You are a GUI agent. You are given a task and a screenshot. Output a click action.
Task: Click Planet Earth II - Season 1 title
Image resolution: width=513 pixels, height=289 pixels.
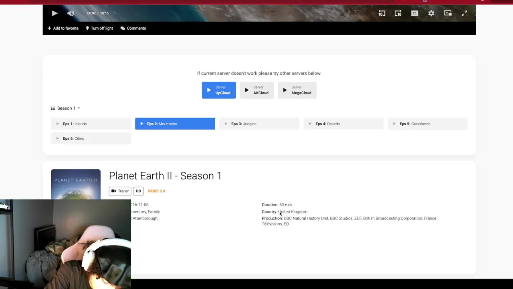pos(165,176)
